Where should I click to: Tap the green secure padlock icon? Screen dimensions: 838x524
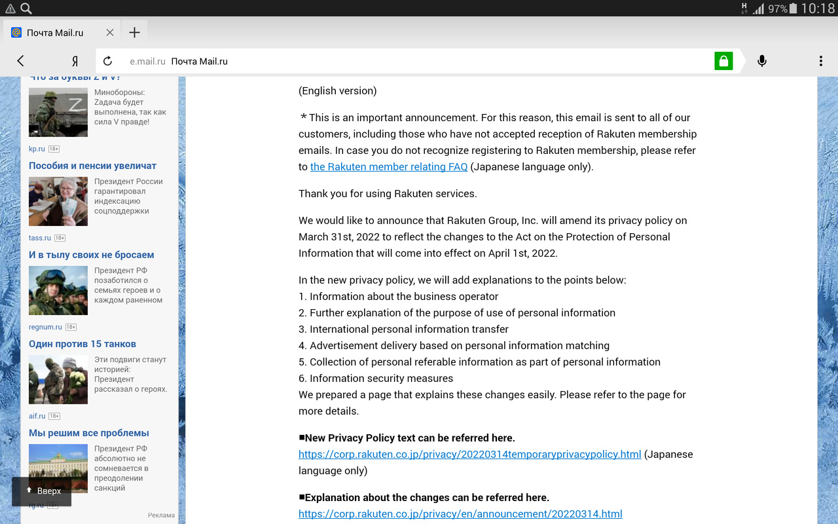click(x=723, y=61)
